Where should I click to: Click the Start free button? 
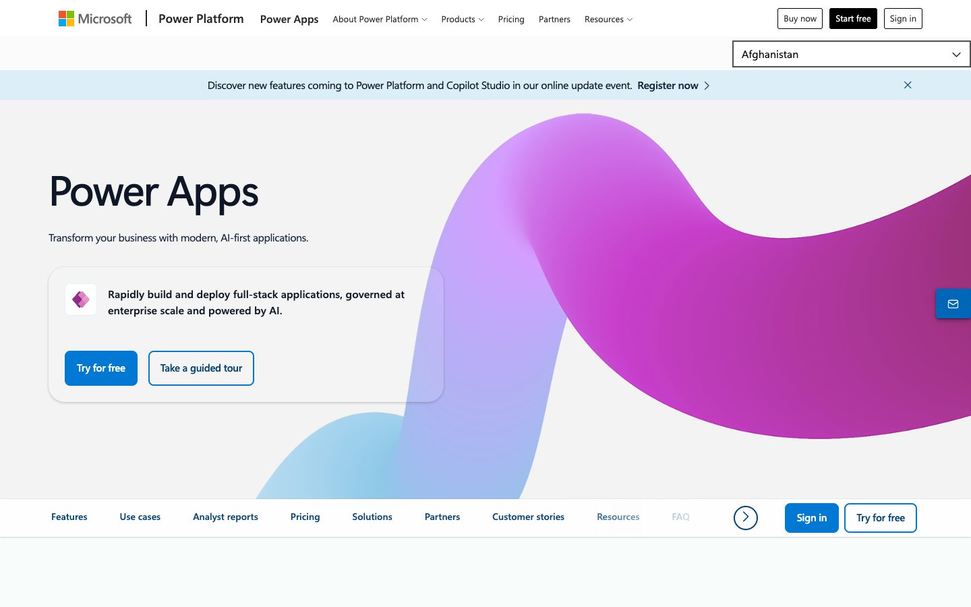pyautogui.click(x=853, y=19)
